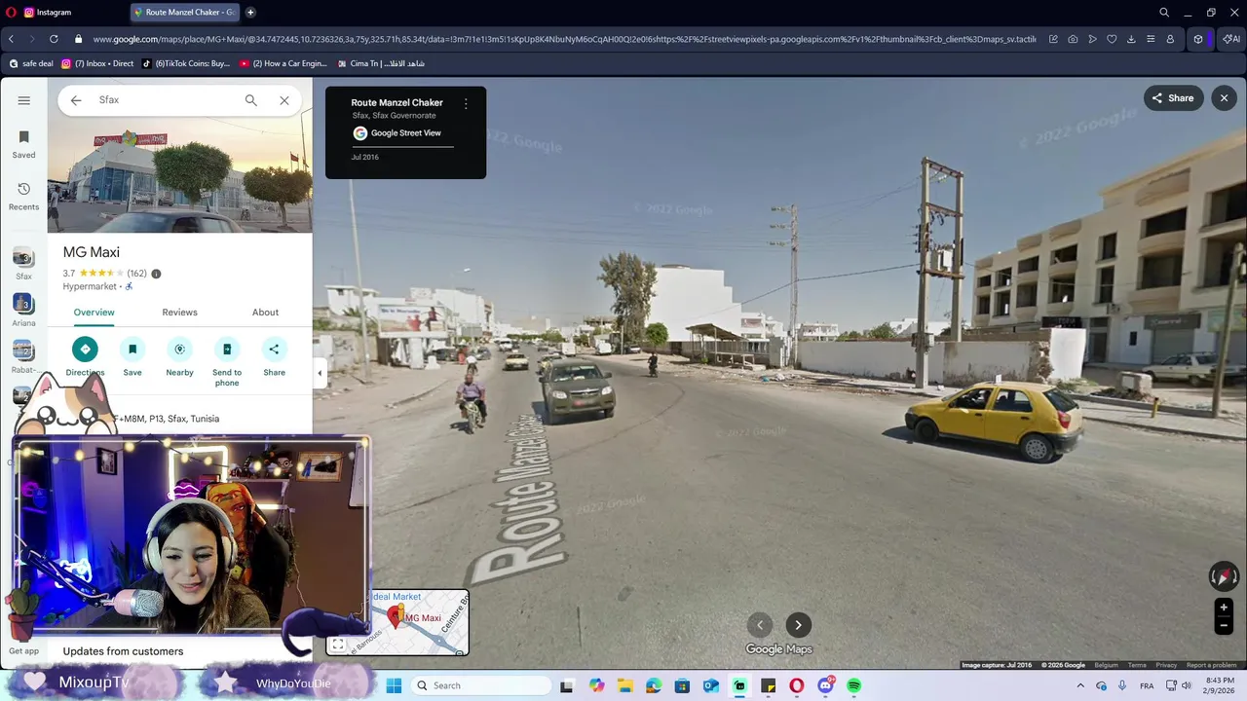Zoom out the Street View image
The image size is (1247, 701).
pos(1224,626)
